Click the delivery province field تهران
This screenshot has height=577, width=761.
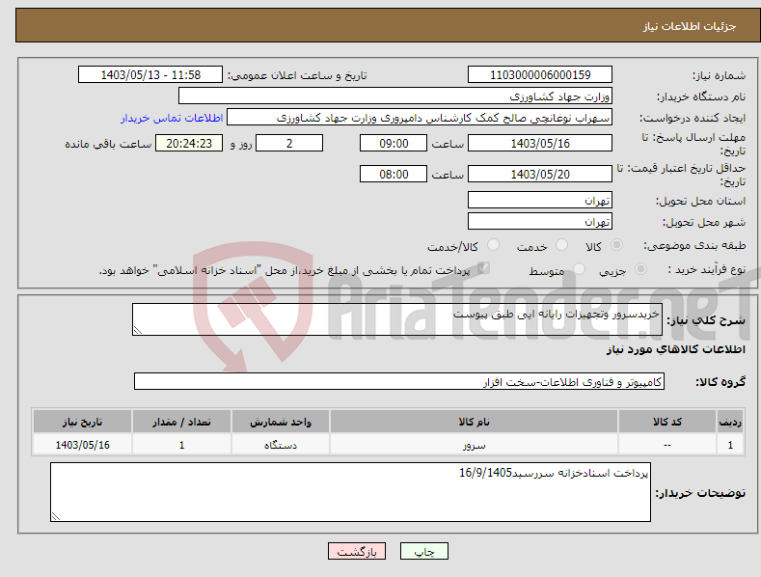point(540,200)
